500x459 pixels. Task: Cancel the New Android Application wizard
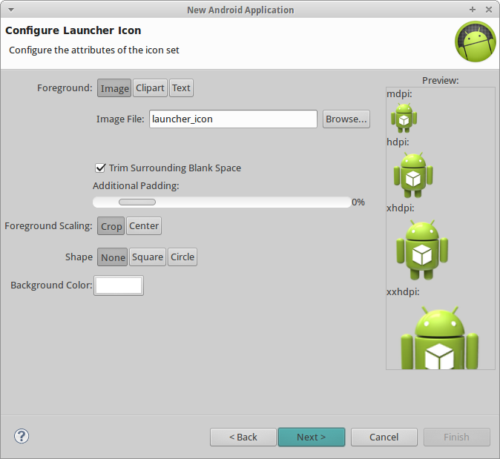point(384,437)
